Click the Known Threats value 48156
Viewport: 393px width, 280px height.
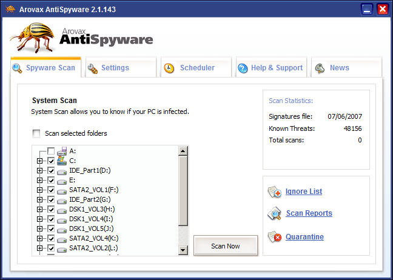pyautogui.click(x=352, y=128)
